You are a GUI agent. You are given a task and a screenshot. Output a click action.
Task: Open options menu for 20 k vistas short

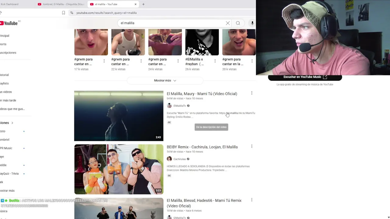point(252,61)
